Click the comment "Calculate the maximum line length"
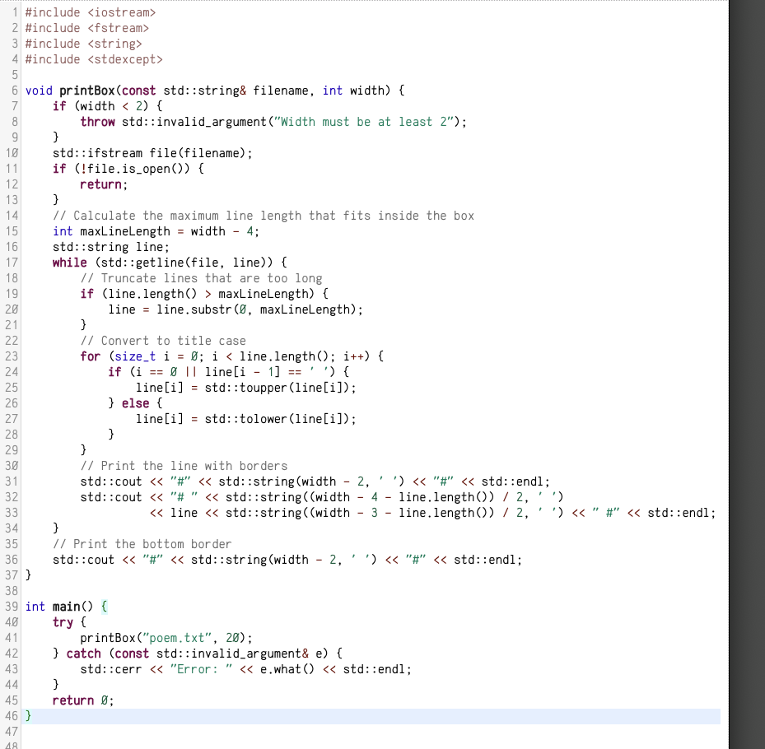This screenshot has height=749, width=765. pos(264,216)
